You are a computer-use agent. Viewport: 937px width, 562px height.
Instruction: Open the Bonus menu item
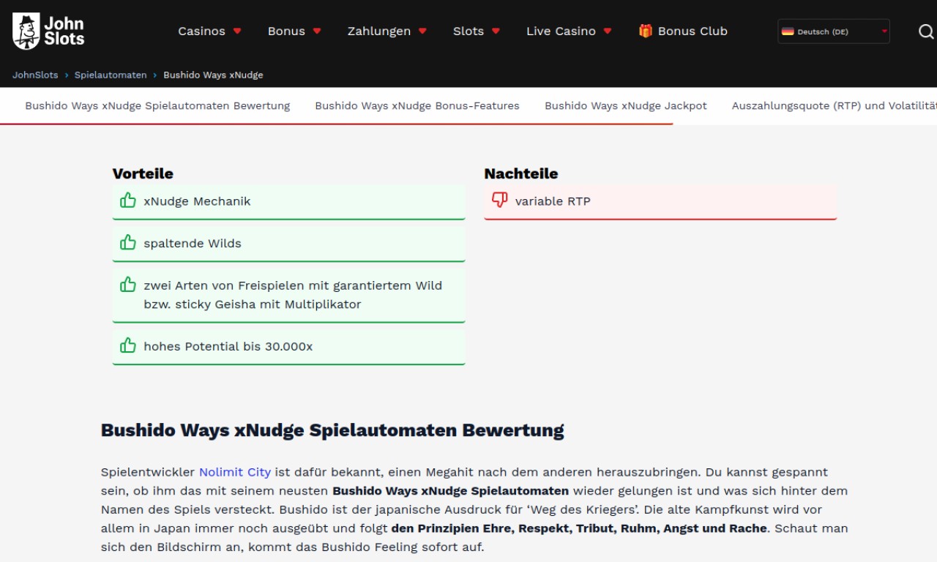[286, 31]
